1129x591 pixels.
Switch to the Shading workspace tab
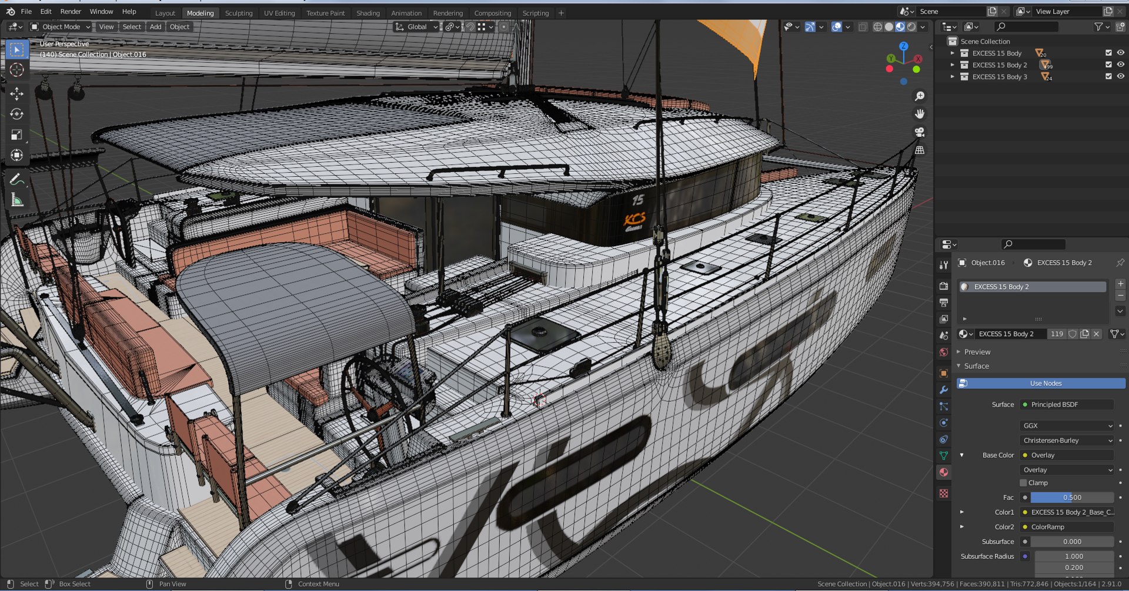click(x=368, y=13)
